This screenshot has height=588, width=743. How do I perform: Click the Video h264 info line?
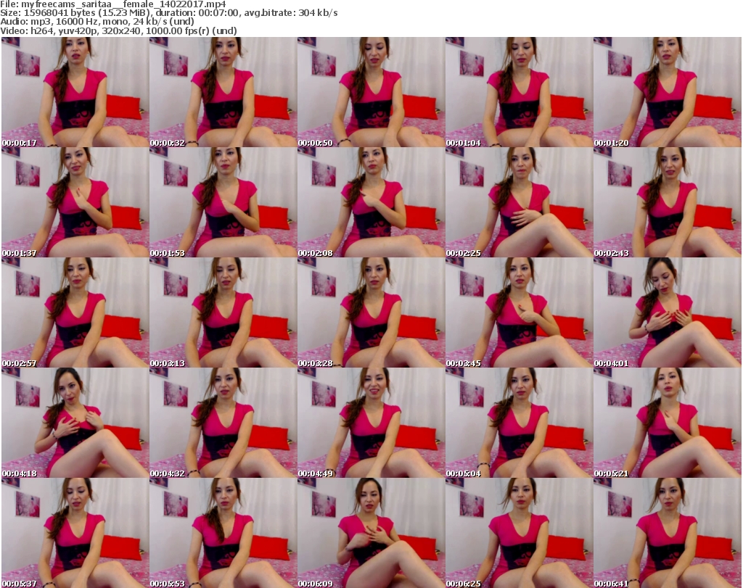coord(118,30)
